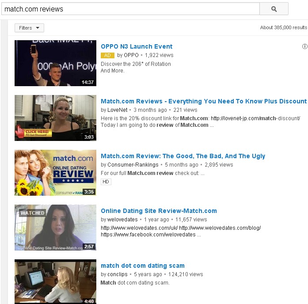
Task: Click the LoveNet review video thumbnail
Action: pyautogui.click(x=55, y=118)
